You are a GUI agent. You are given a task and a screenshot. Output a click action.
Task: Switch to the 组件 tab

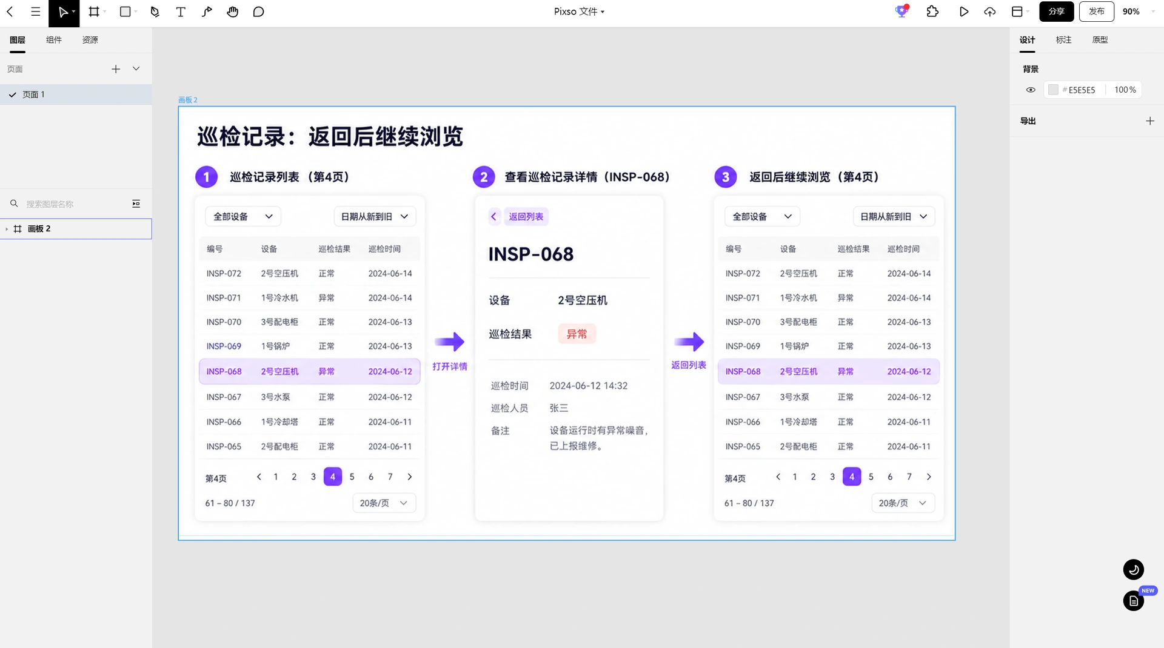pyautogui.click(x=54, y=40)
